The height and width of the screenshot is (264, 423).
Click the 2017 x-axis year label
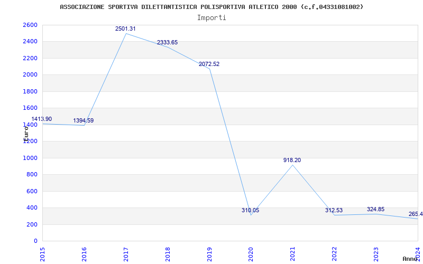click(x=126, y=255)
